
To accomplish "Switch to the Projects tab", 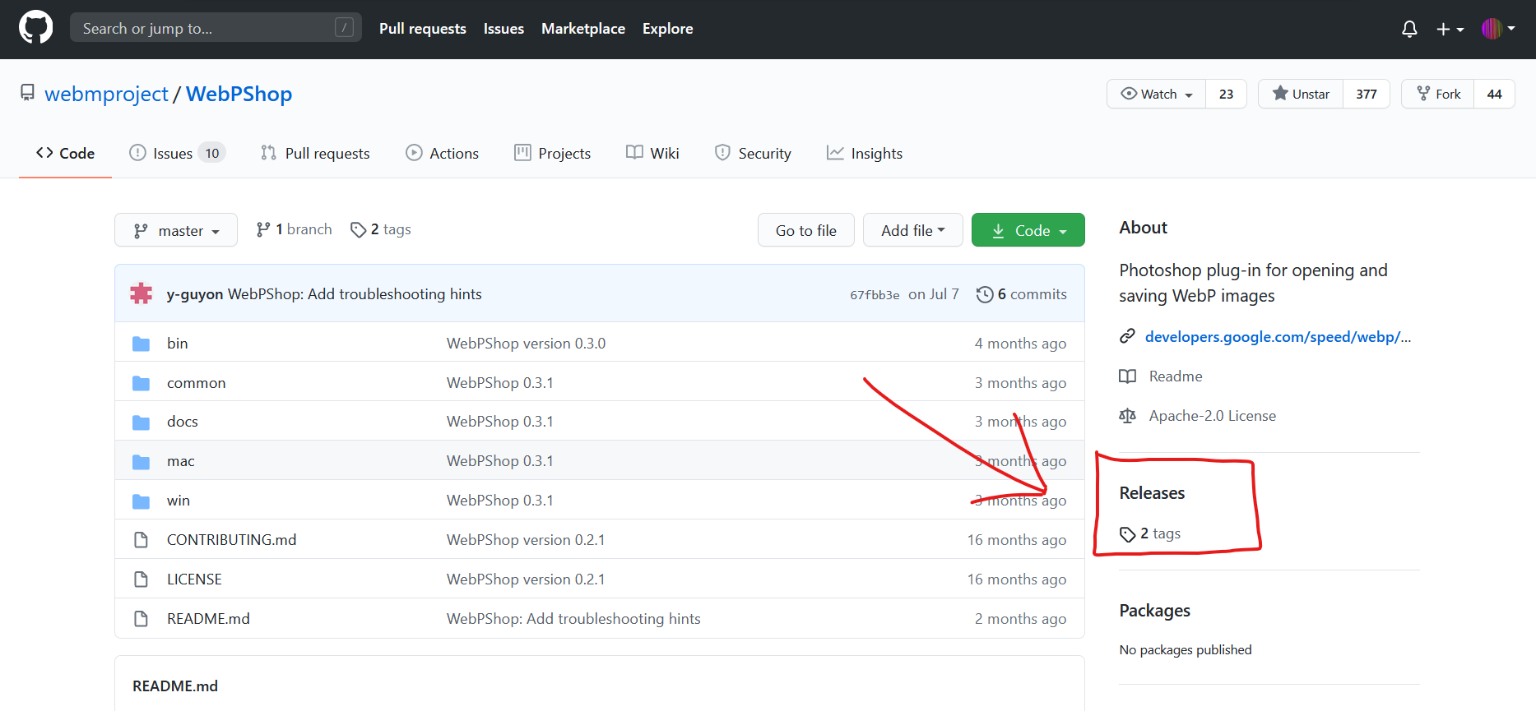I will click(552, 154).
